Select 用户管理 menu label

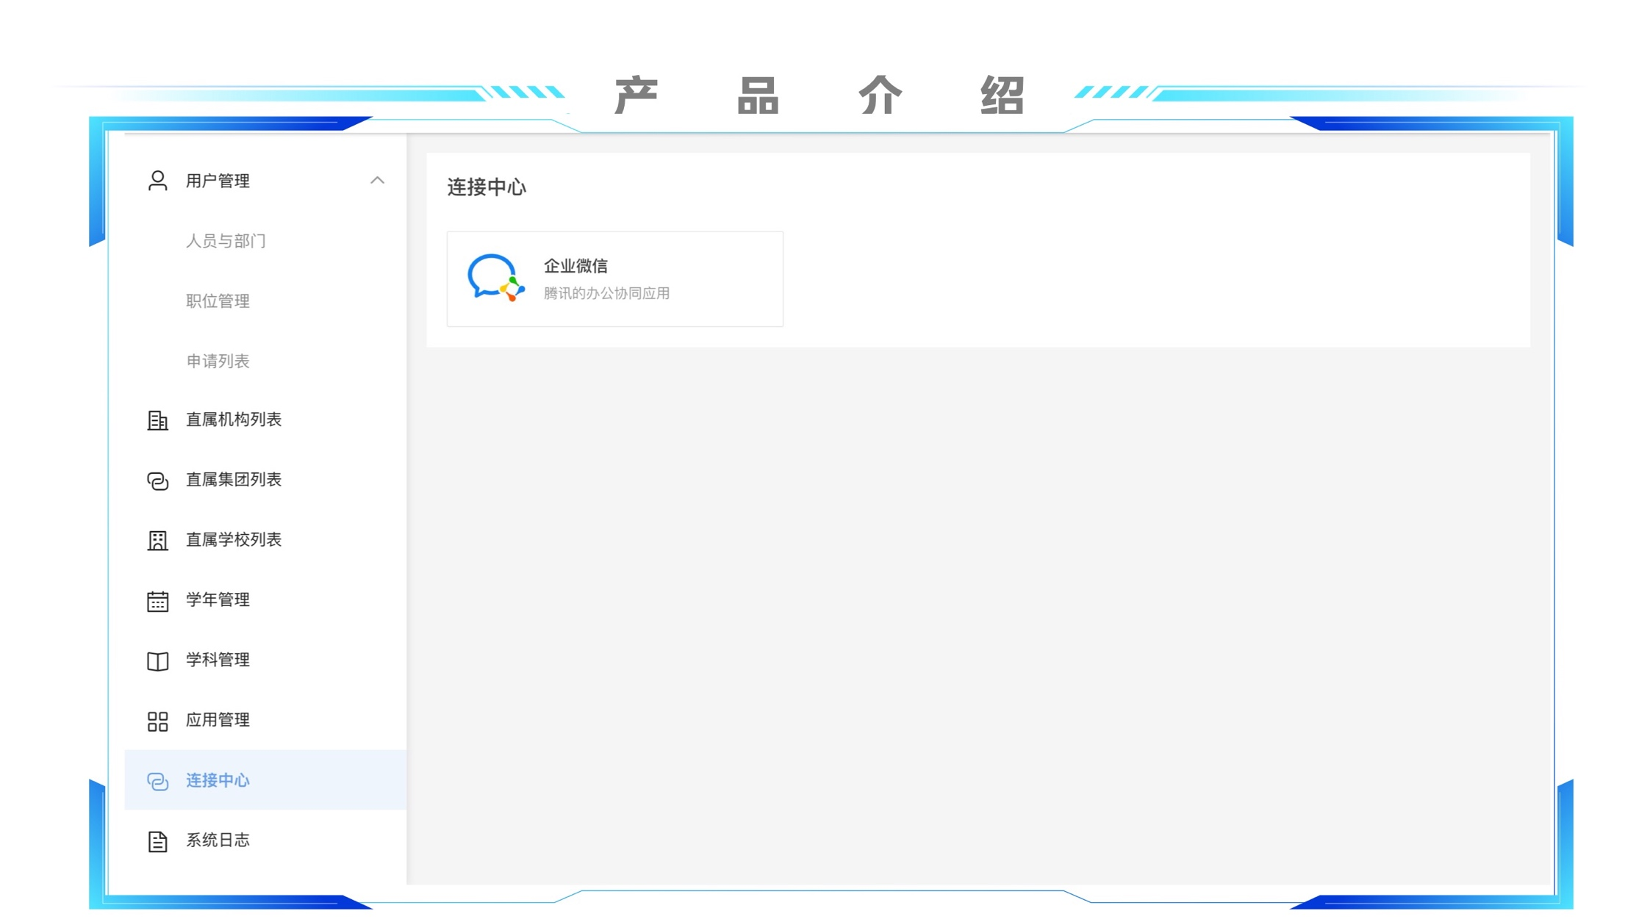tap(218, 181)
